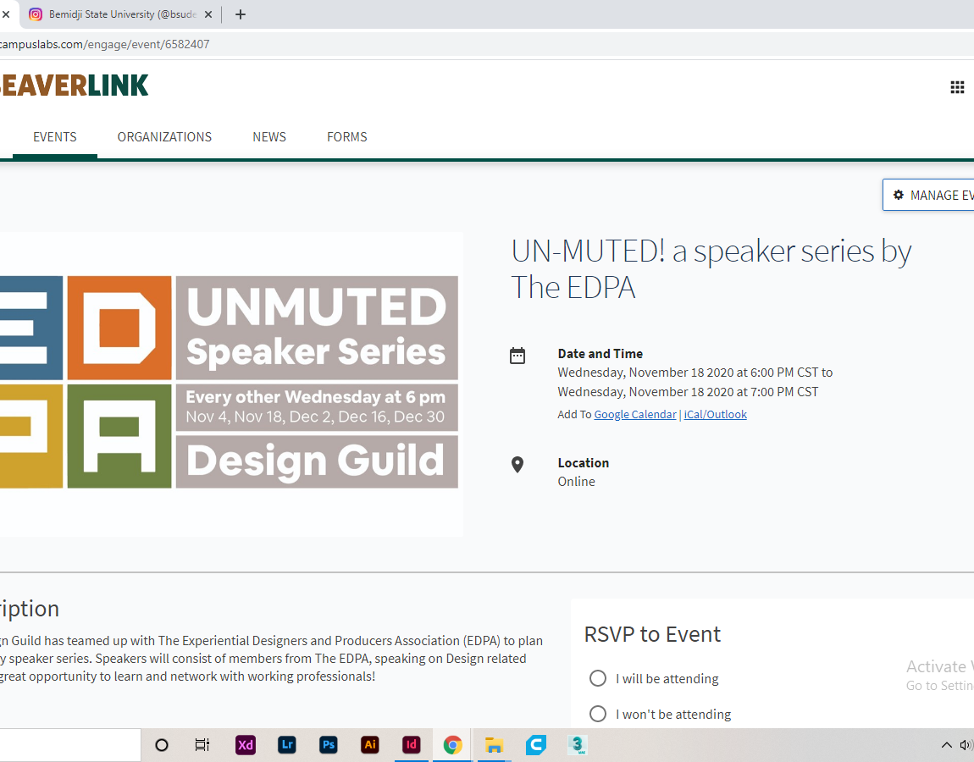The height and width of the screenshot is (762, 974).
Task: Open the blue C app in taskbar
Action: pos(535,744)
